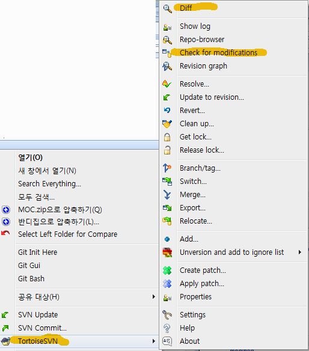Click the Properties icon
309x351 pixels.
pos(167,298)
